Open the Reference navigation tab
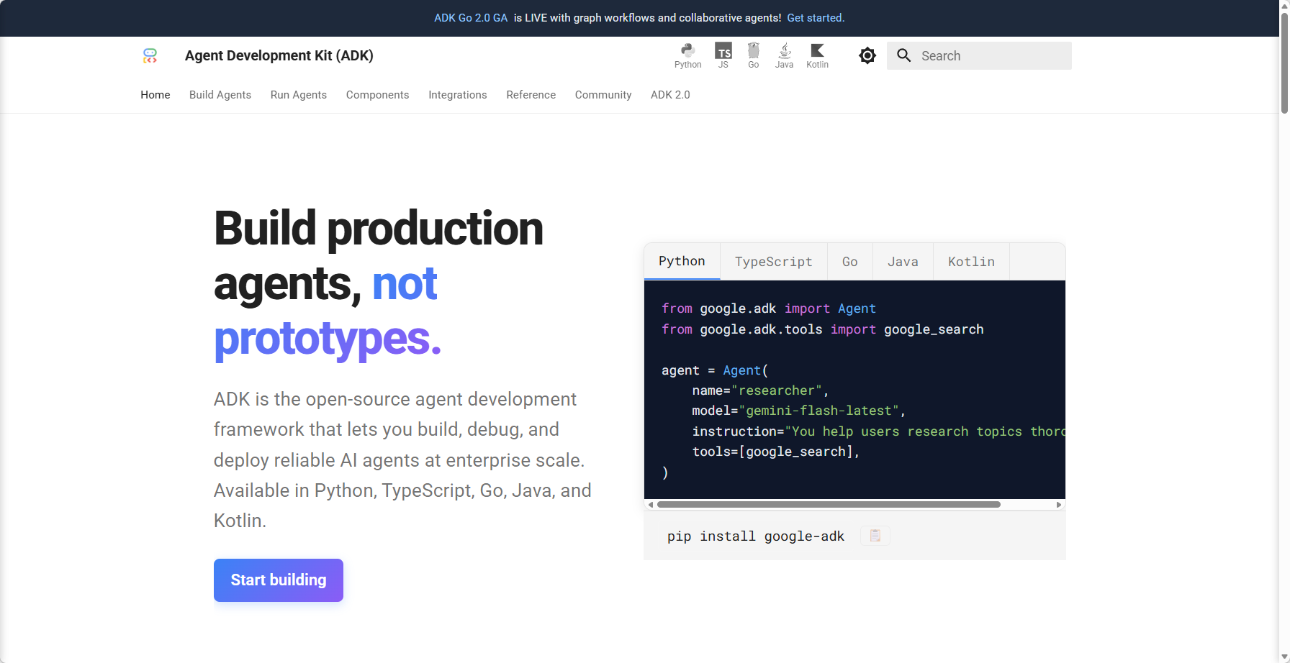The height and width of the screenshot is (663, 1290). point(531,95)
